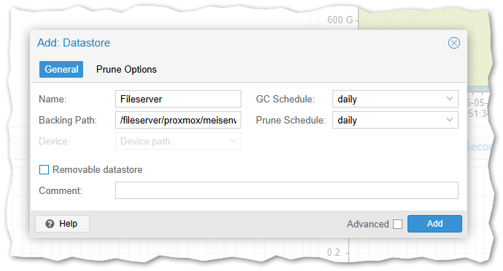Click the question mark Help icon
The image size is (503, 271).
click(x=50, y=224)
